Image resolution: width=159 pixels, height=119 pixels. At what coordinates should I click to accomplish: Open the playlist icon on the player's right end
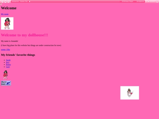(157, 1)
